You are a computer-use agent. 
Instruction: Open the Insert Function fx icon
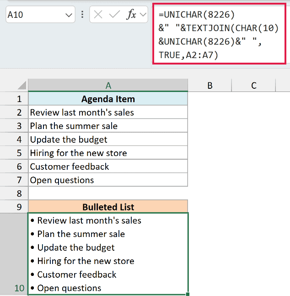click(x=131, y=14)
